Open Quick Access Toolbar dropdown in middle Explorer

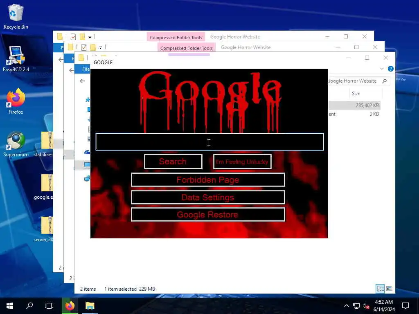[x=101, y=47]
